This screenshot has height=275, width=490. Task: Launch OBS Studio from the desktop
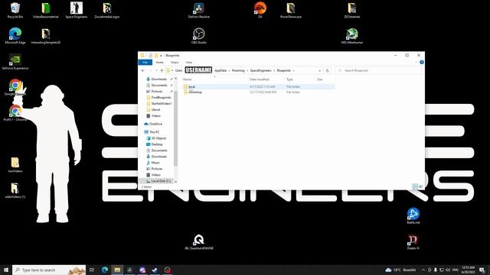[199, 36]
